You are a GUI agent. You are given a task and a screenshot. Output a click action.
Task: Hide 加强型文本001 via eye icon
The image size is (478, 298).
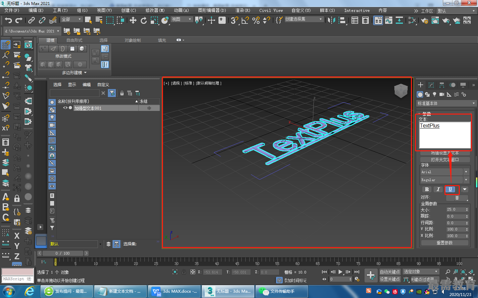click(65, 108)
